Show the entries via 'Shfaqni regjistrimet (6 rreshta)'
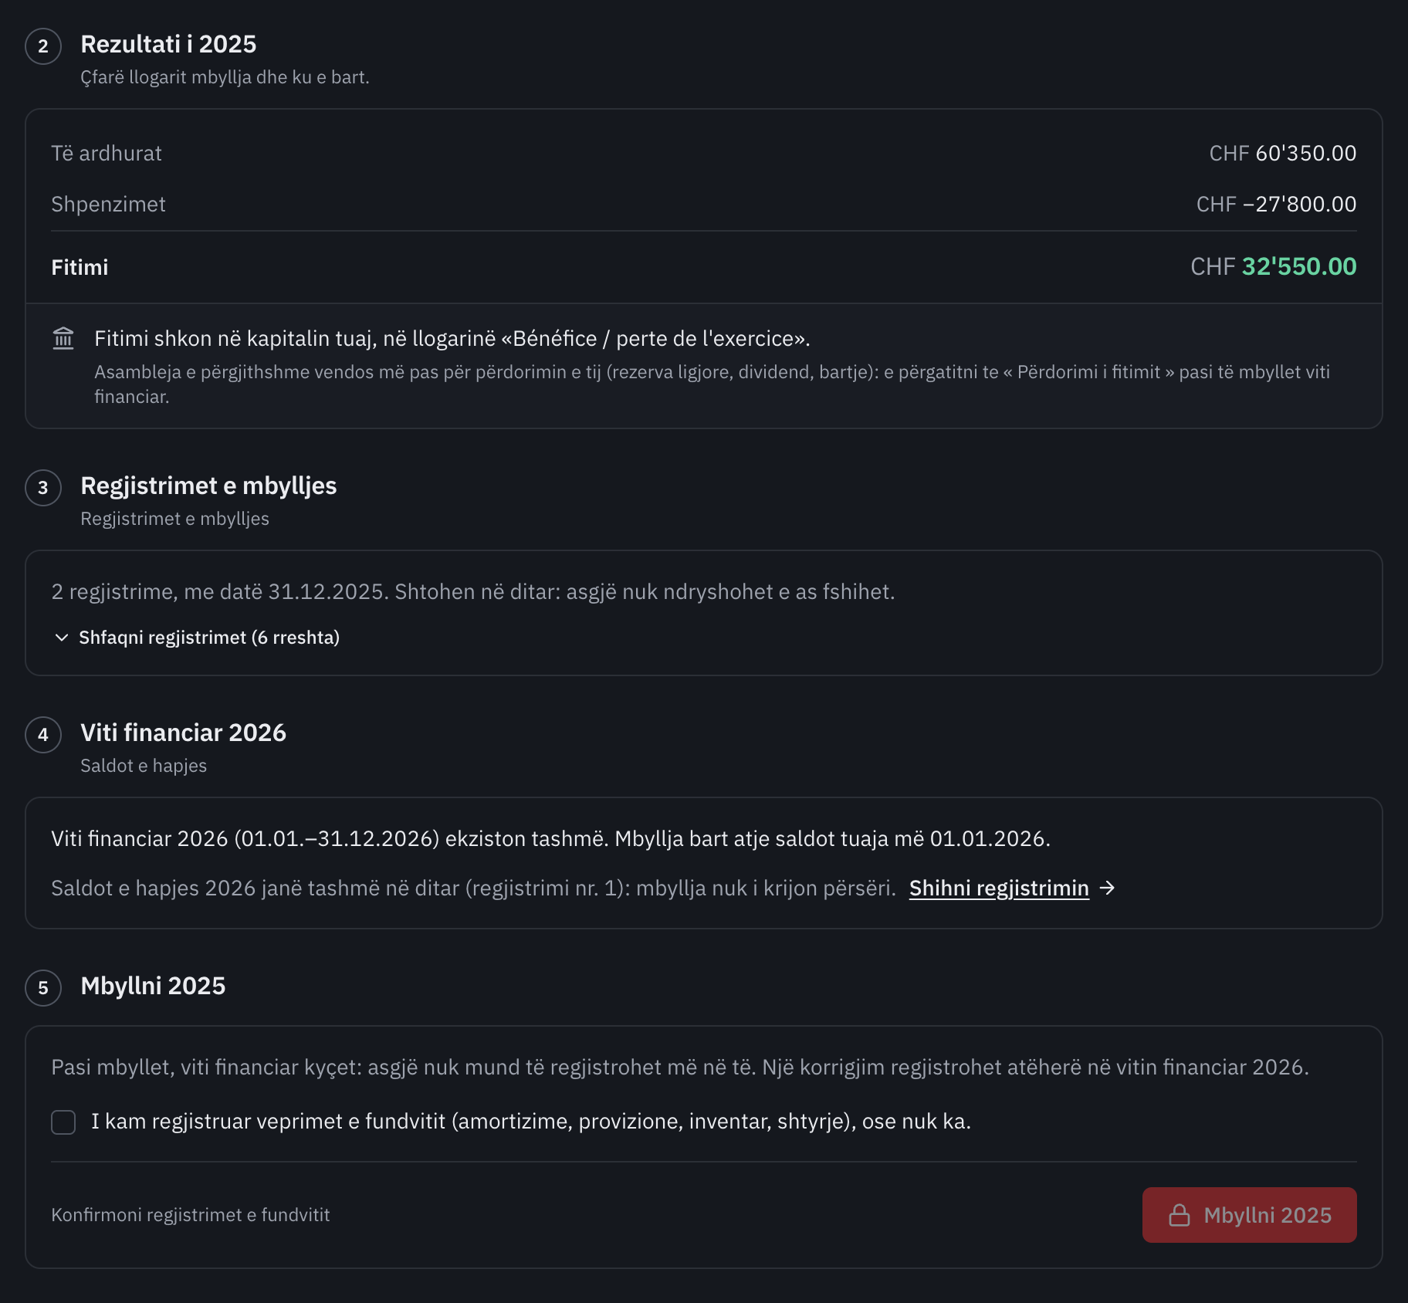 coord(209,638)
